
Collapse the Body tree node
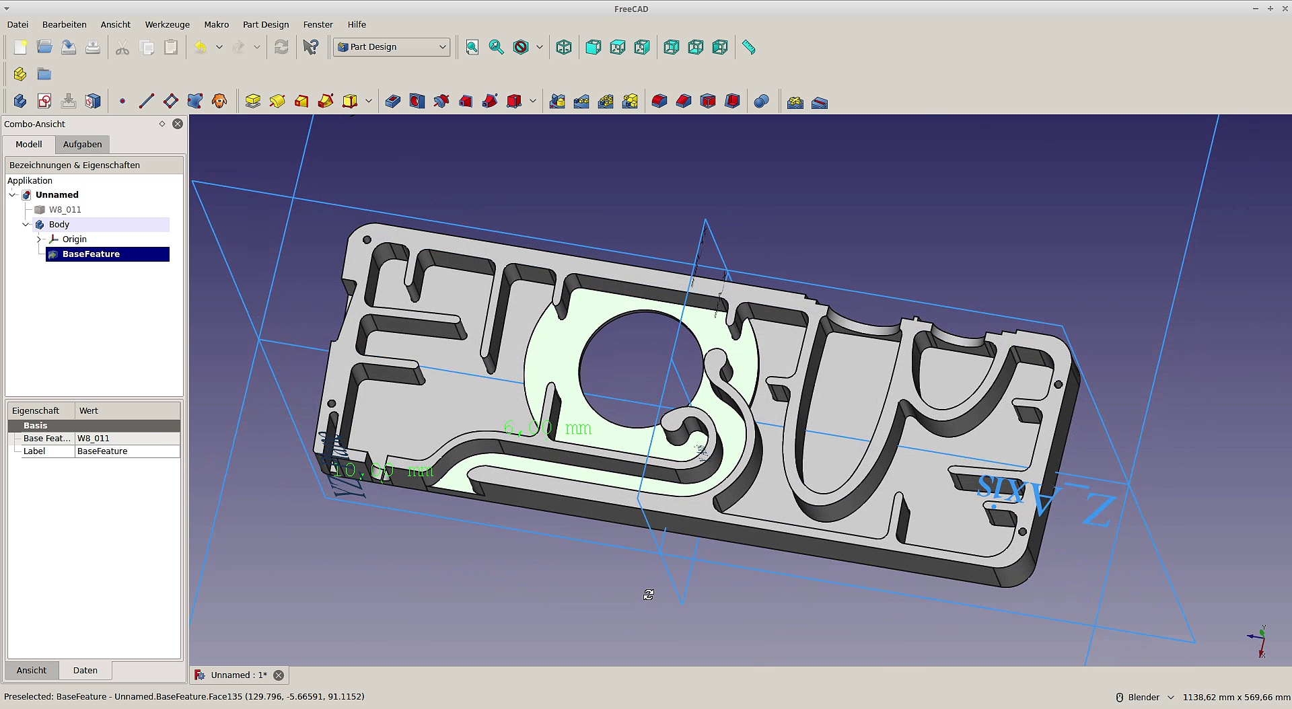[26, 225]
